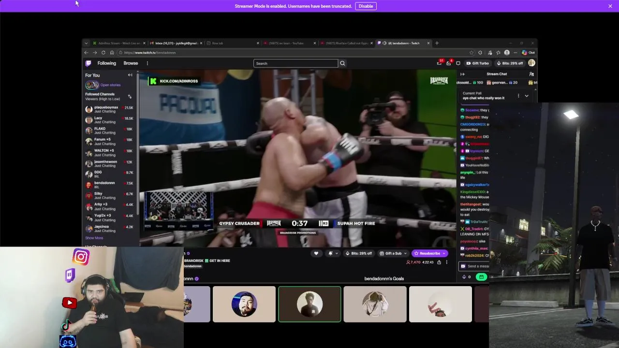Open the Prime loot crown icon
Screen dimensions: 619x348
(x=439, y=63)
